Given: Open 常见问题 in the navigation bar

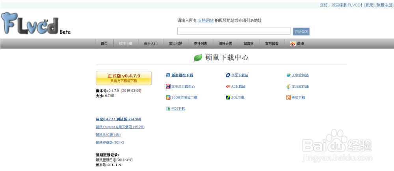Looking at the screenshot, I should 176,44.
